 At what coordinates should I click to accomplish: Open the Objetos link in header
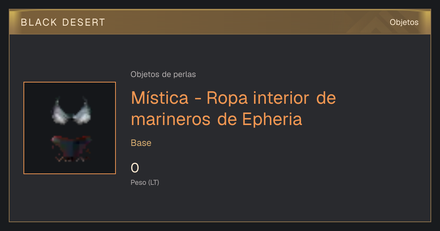point(404,22)
